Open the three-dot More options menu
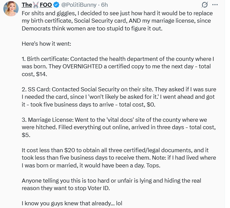This screenshot has height=208, width=230. (x=215, y=5)
